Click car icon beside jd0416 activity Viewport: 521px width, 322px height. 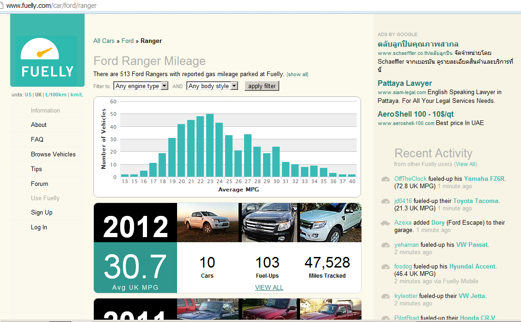pos(386,201)
